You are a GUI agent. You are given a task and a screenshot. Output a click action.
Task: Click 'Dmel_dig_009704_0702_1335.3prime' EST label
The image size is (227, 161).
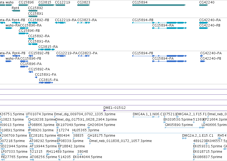click(85, 114)
